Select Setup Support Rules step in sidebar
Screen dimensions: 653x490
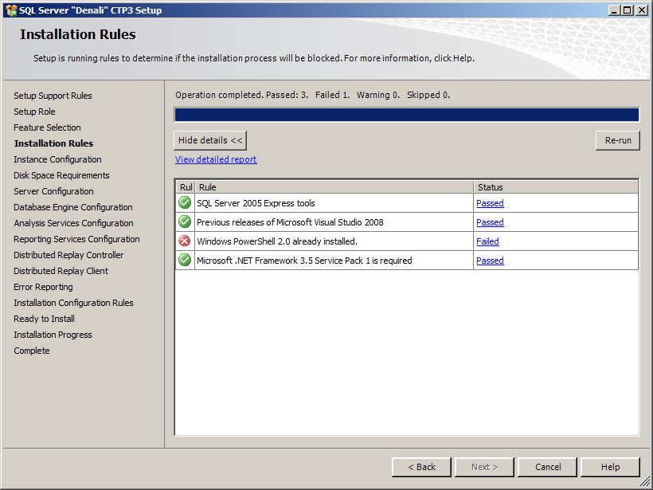click(53, 96)
